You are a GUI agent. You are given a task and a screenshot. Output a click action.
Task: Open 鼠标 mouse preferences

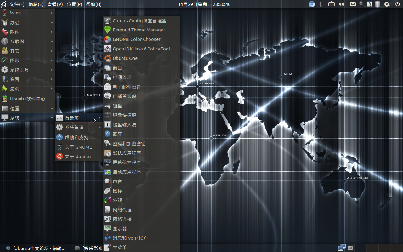click(x=141, y=191)
